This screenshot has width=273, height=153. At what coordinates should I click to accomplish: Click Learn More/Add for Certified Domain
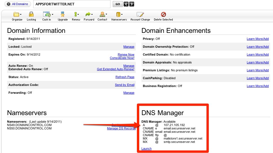tap(258, 54)
